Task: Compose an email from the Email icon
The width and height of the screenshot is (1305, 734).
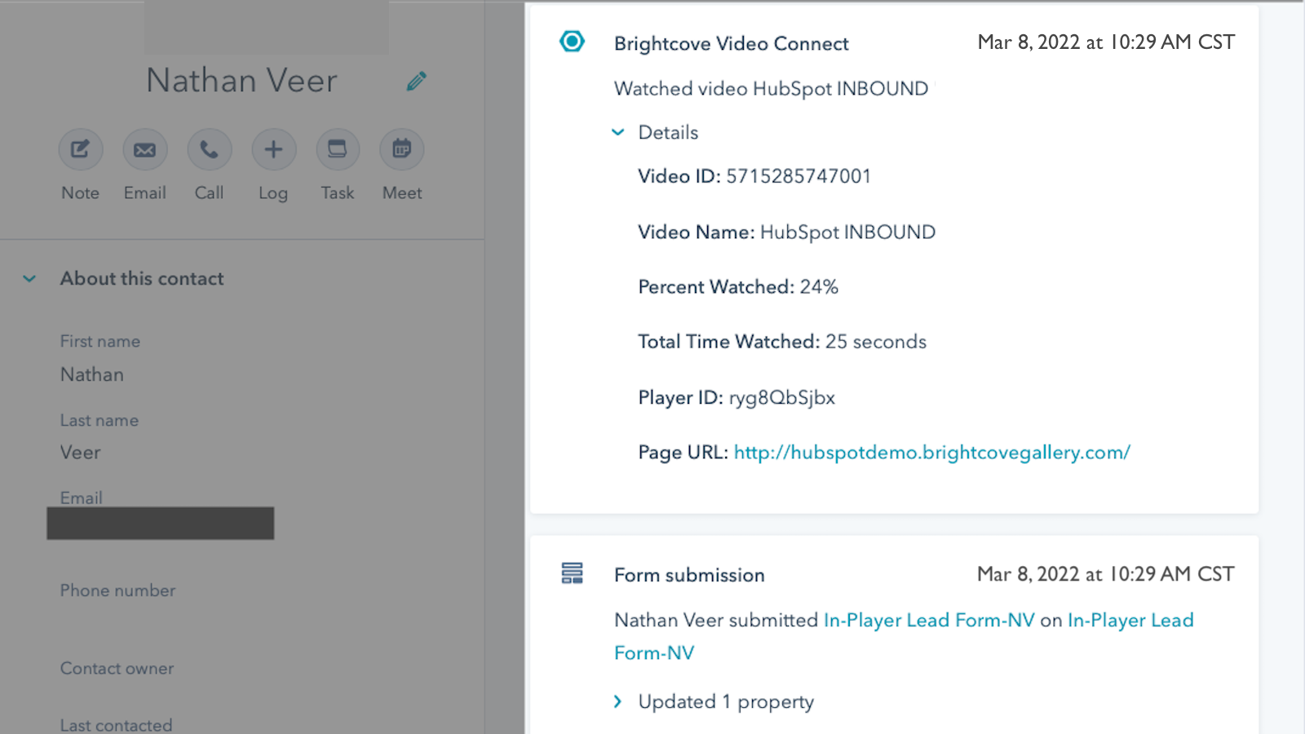Action: pyautogui.click(x=144, y=149)
